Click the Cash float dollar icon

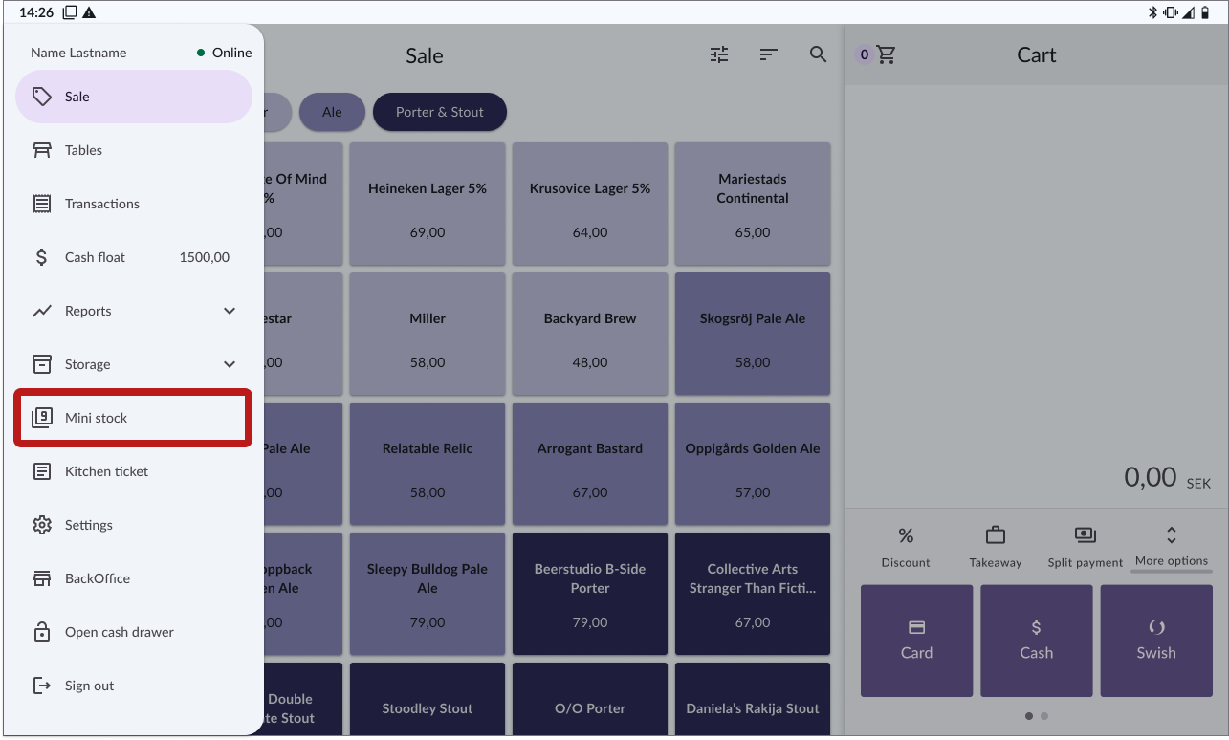click(x=42, y=257)
